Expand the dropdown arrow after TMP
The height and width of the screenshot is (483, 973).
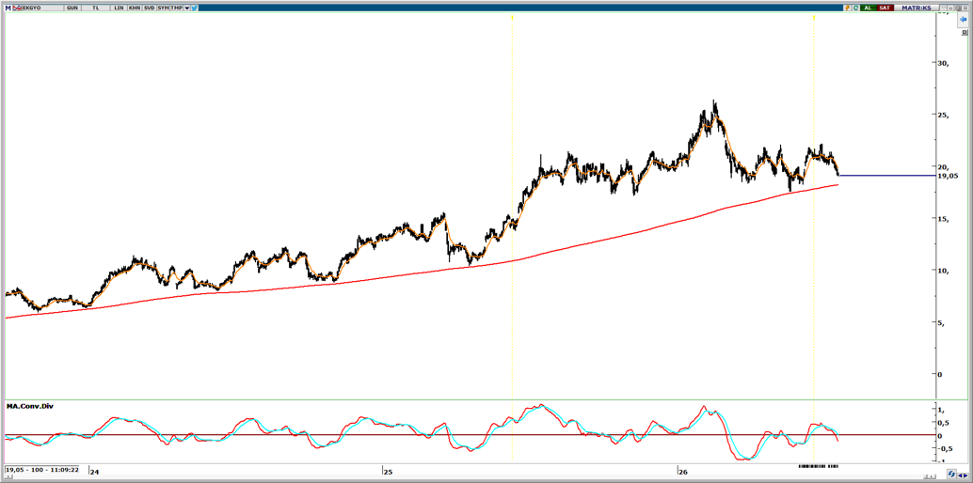pyautogui.click(x=186, y=8)
